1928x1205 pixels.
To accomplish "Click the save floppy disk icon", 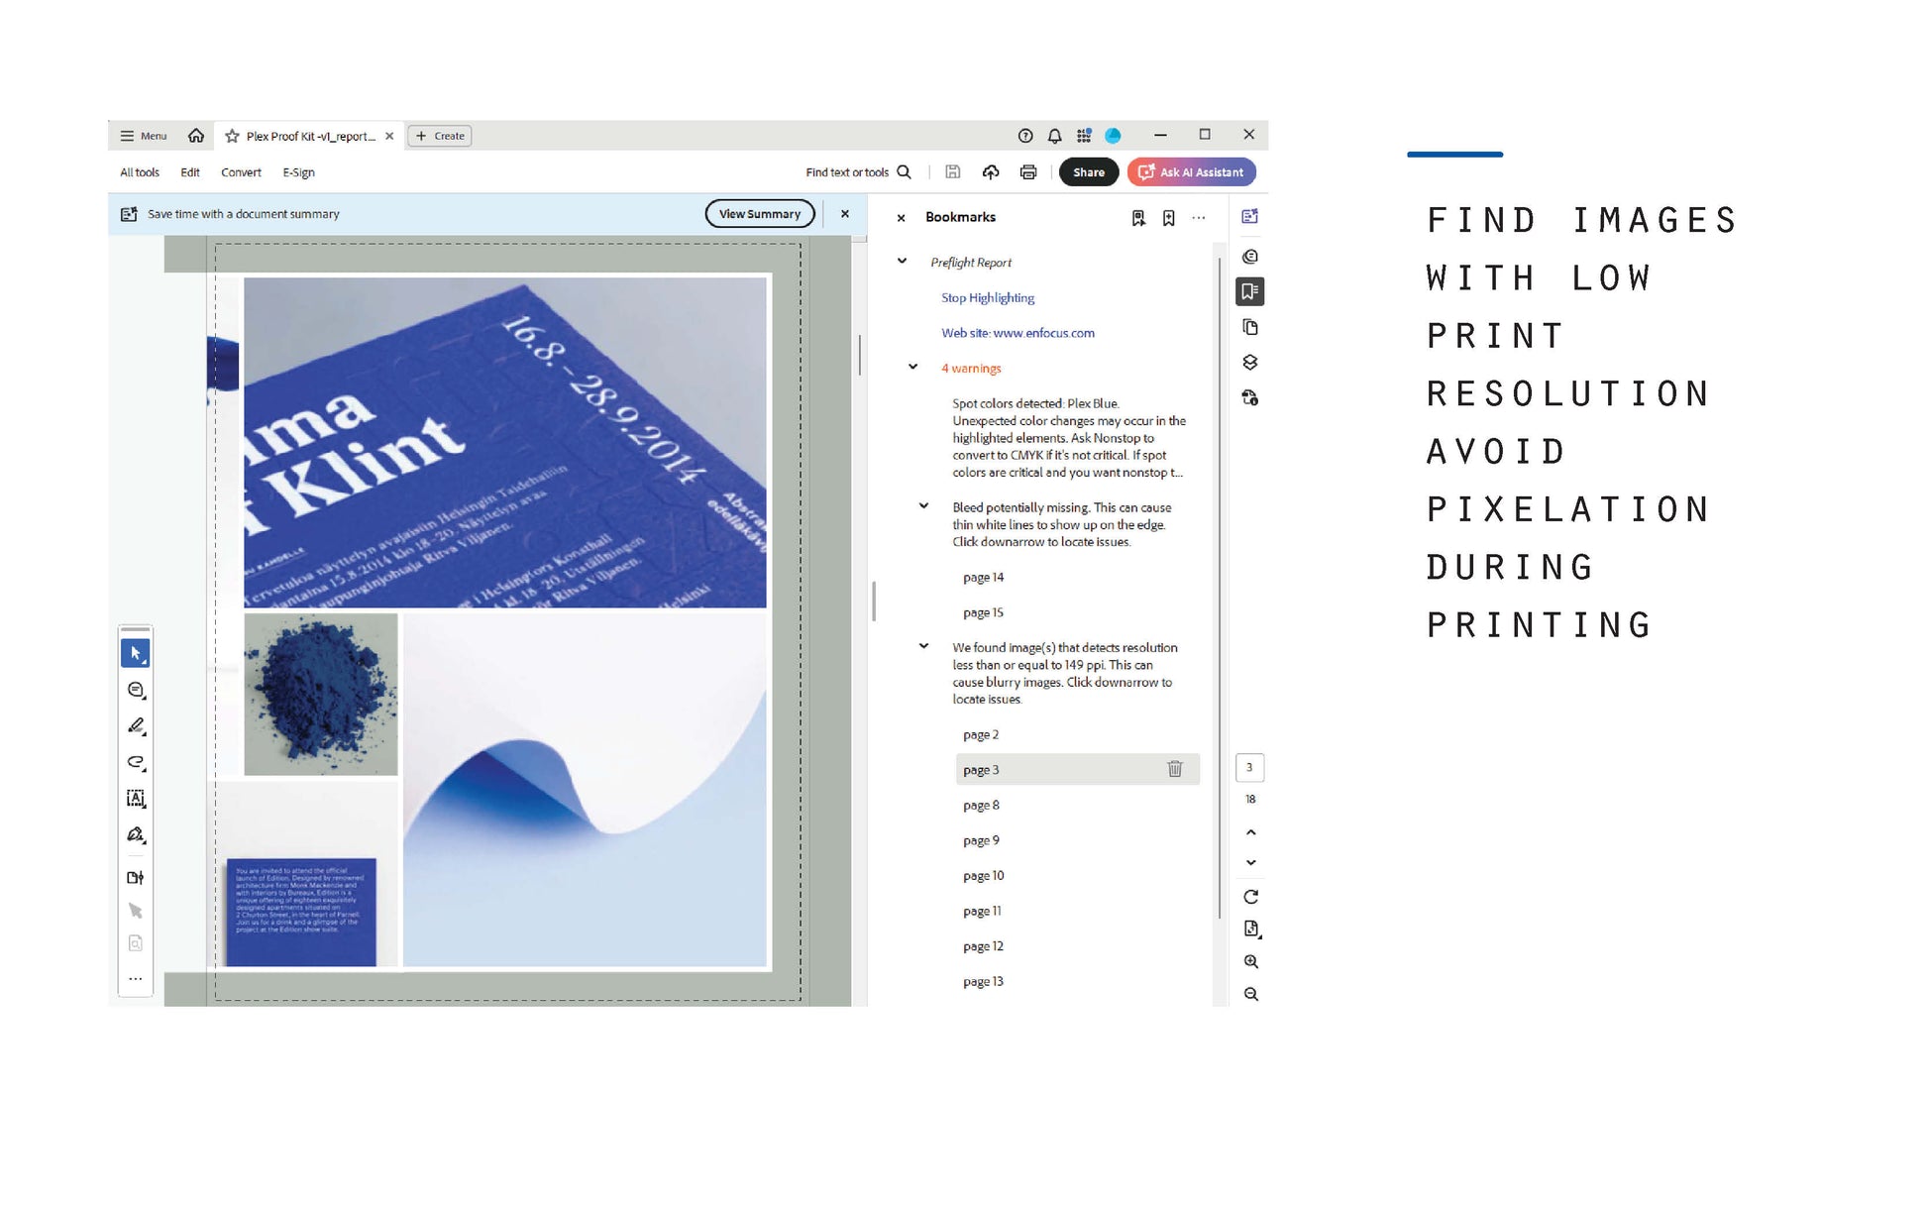I will [952, 172].
